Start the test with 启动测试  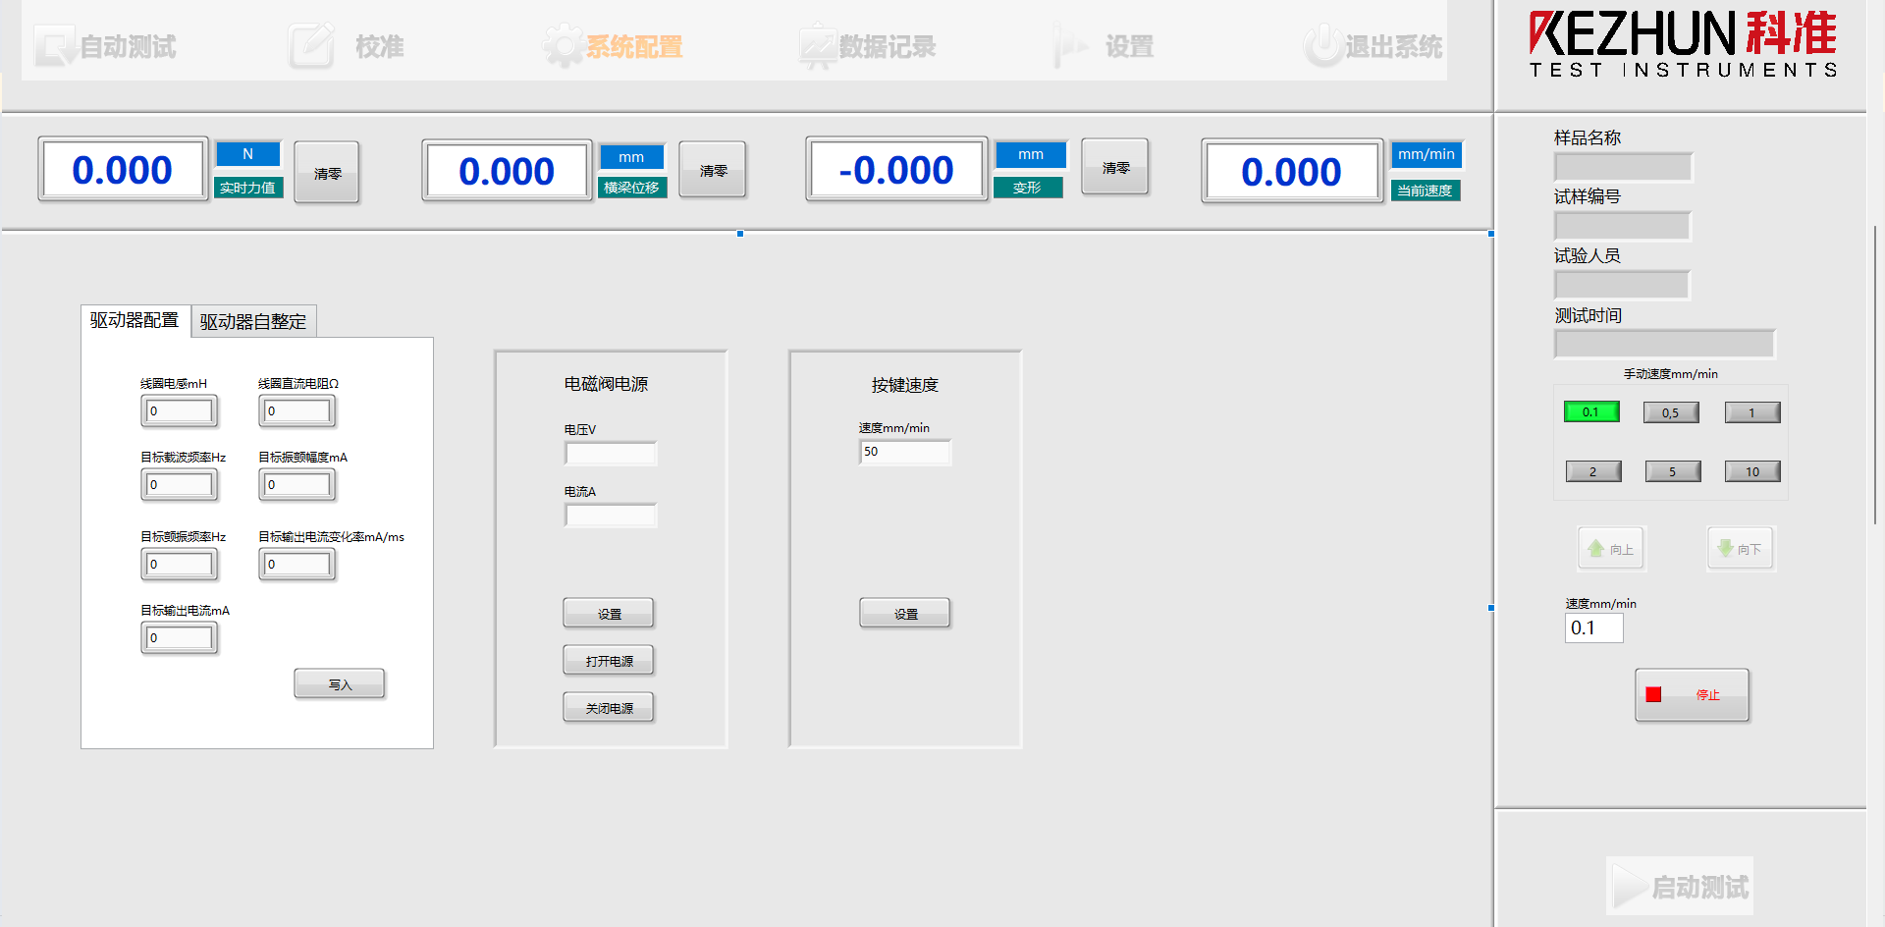pos(1679,887)
